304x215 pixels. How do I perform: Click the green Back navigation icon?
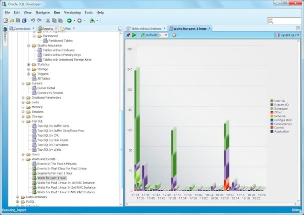coord(69,21)
